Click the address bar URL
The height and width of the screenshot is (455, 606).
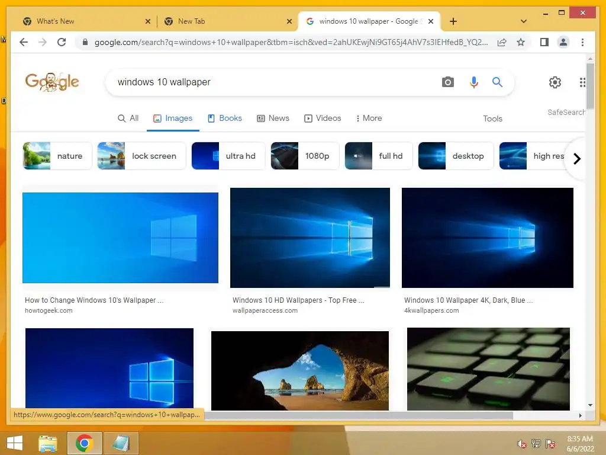(291, 42)
